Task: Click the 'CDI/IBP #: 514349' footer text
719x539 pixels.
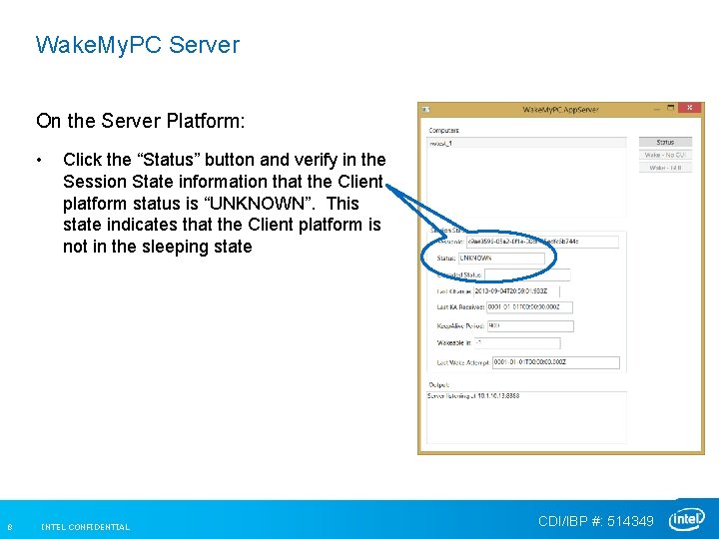Action: coord(596,521)
